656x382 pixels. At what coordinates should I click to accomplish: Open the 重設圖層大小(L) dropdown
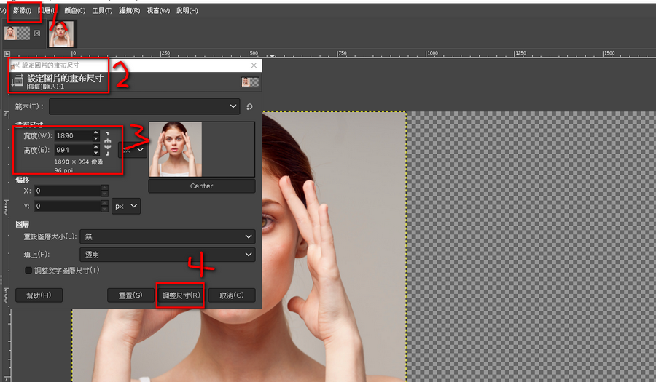[168, 236]
